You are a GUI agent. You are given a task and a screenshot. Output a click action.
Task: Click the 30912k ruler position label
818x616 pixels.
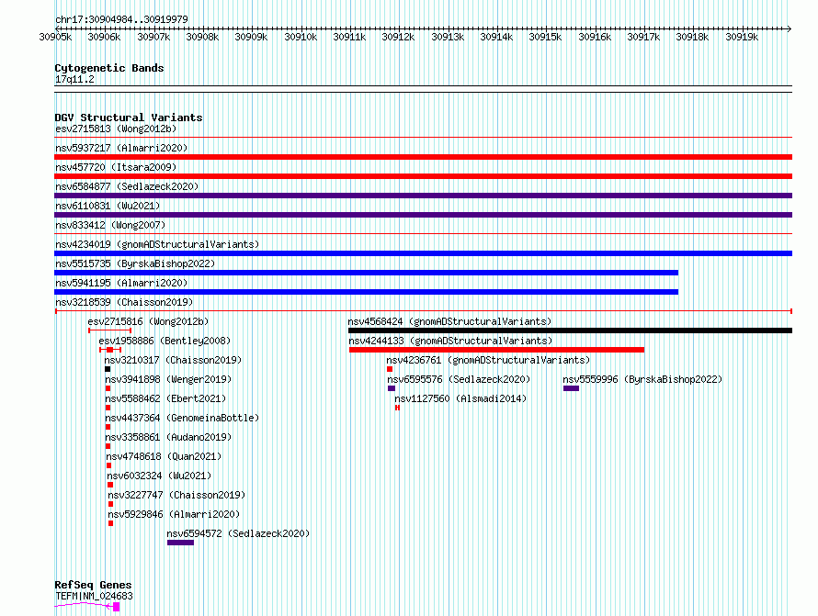399,37
